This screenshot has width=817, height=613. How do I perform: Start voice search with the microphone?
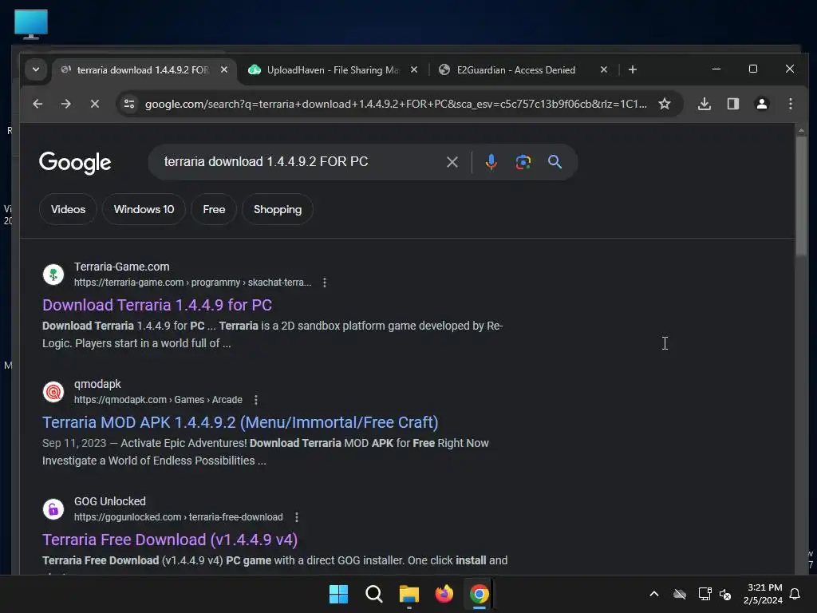491,162
